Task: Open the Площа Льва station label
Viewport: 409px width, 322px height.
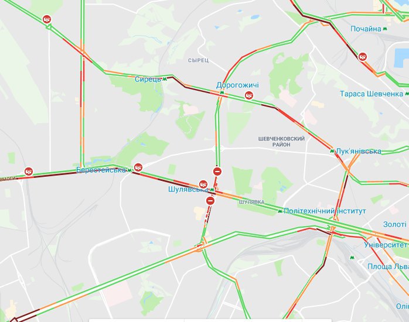Action: (388, 266)
